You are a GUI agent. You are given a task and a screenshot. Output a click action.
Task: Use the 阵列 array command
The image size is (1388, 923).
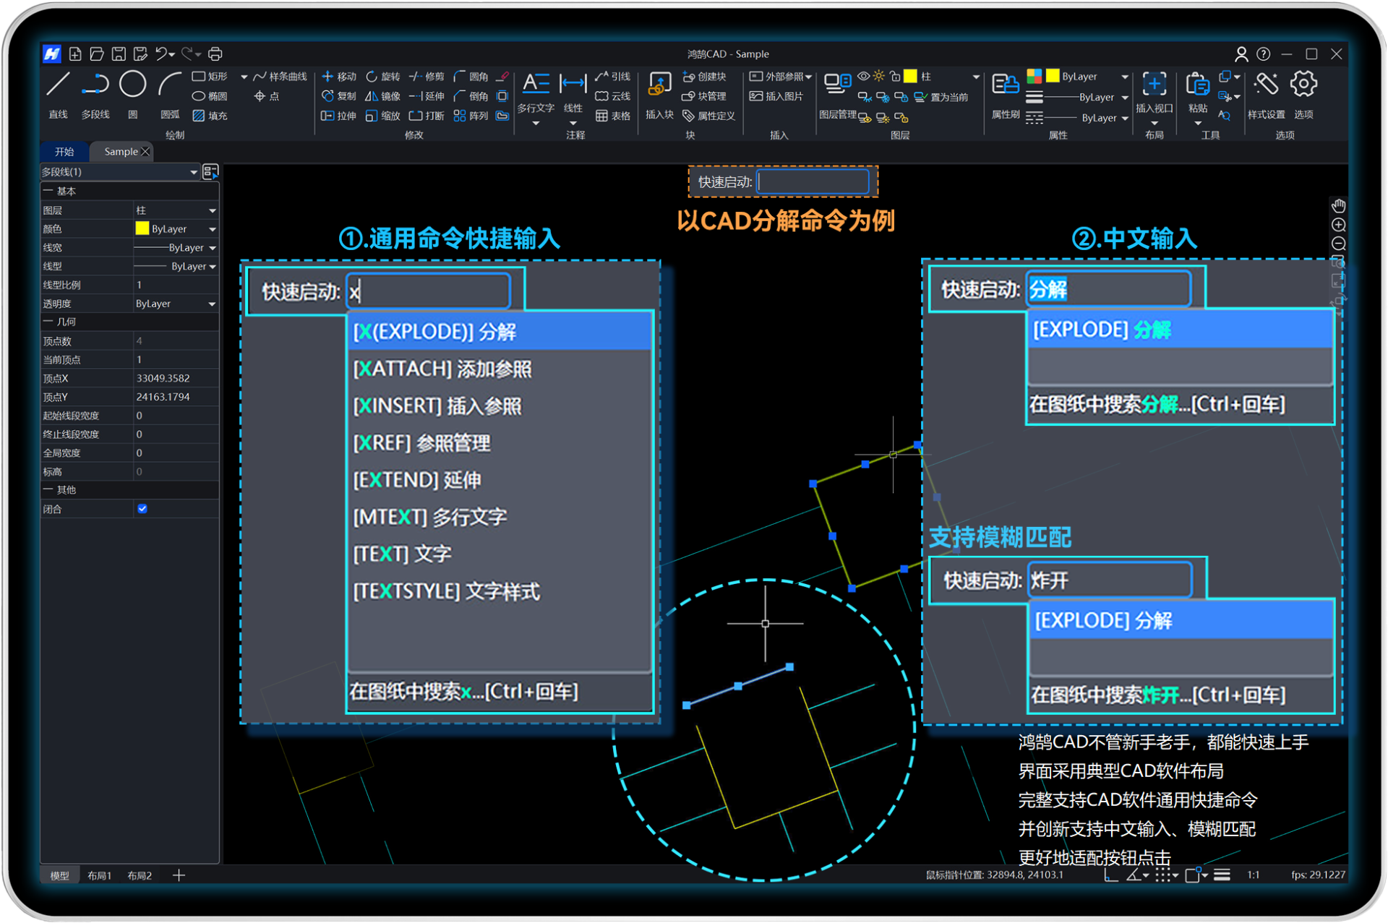tap(471, 116)
